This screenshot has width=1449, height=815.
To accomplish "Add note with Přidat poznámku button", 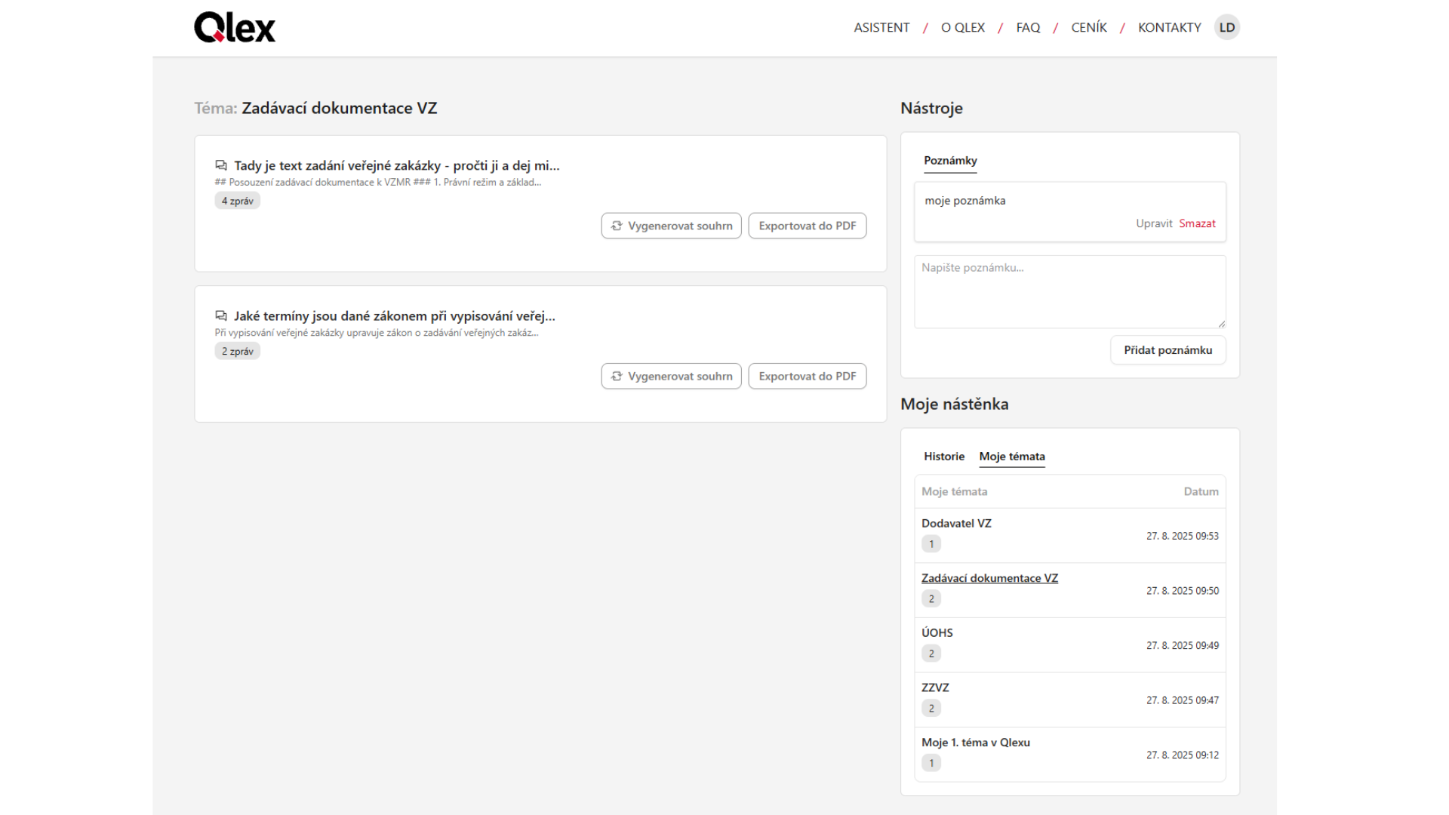I will tap(1168, 350).
